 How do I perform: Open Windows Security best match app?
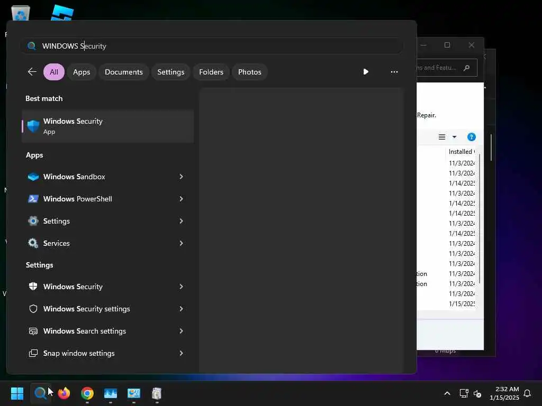point(107,126)
